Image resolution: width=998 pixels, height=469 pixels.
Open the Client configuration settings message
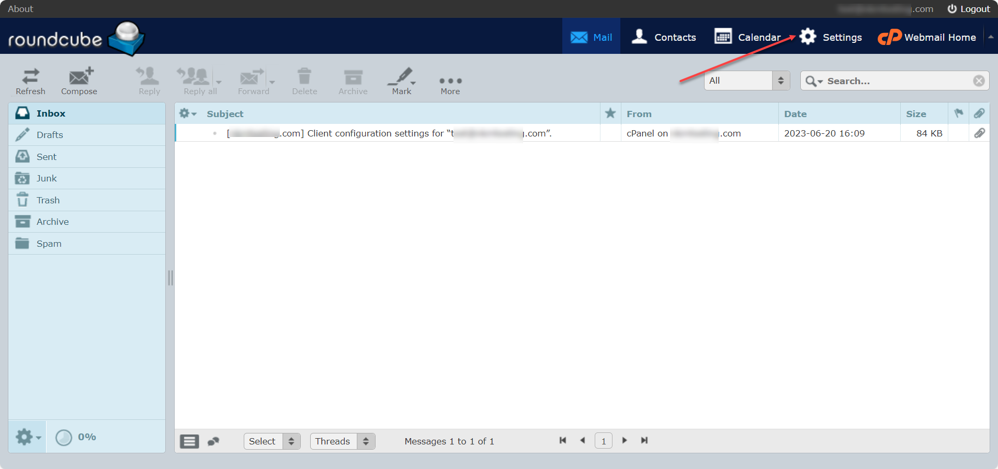coord(389,133)
